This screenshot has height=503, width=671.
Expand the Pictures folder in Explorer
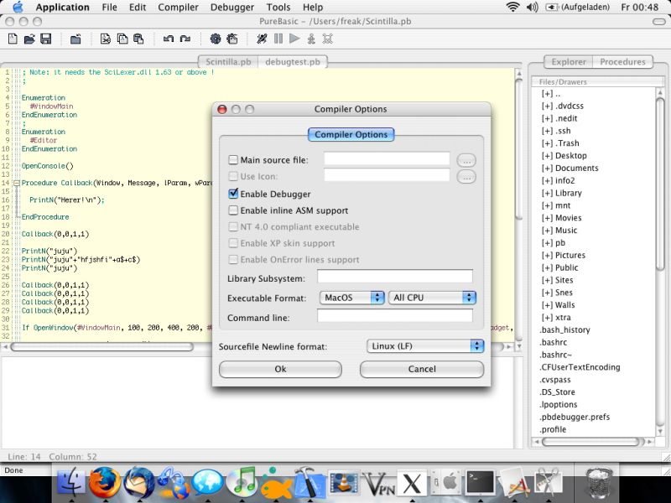click(x=547, y=256)
